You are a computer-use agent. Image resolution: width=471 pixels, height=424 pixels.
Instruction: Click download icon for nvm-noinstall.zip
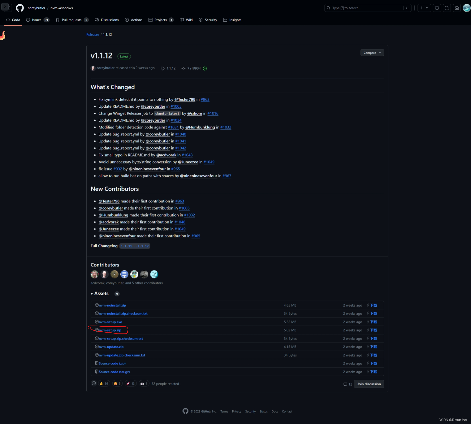(372, 305)
